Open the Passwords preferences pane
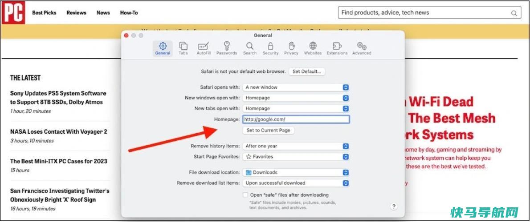This screenshot has width=530, height=222. point(226,48)
